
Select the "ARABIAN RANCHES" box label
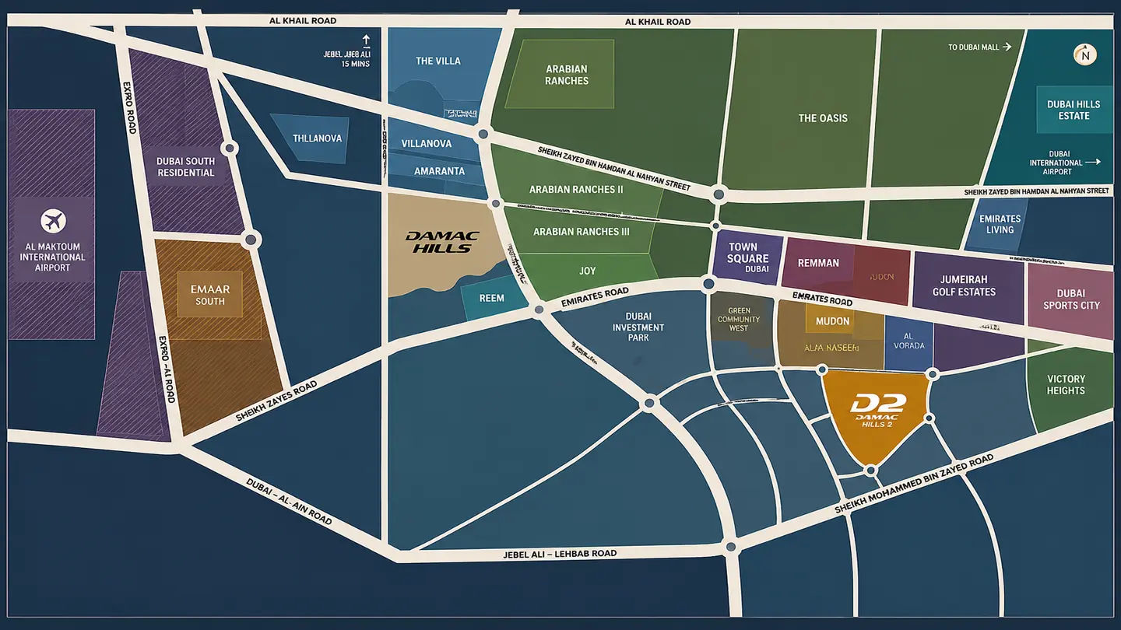click(x=567, y=75)
